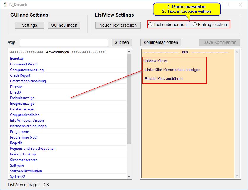Screen dimensions: 248x190
Task: Select the Remote Desktop entry
Action: click(x=23, y=154)
